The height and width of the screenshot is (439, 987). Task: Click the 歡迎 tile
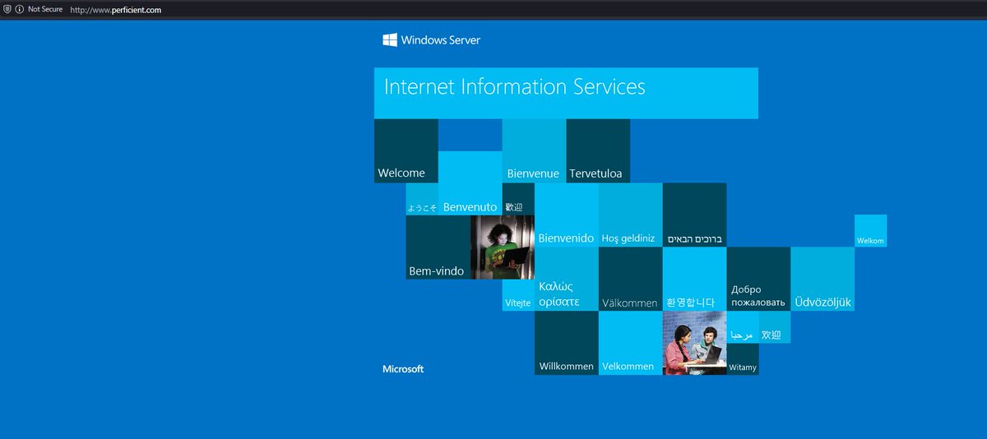click(518, 199)
